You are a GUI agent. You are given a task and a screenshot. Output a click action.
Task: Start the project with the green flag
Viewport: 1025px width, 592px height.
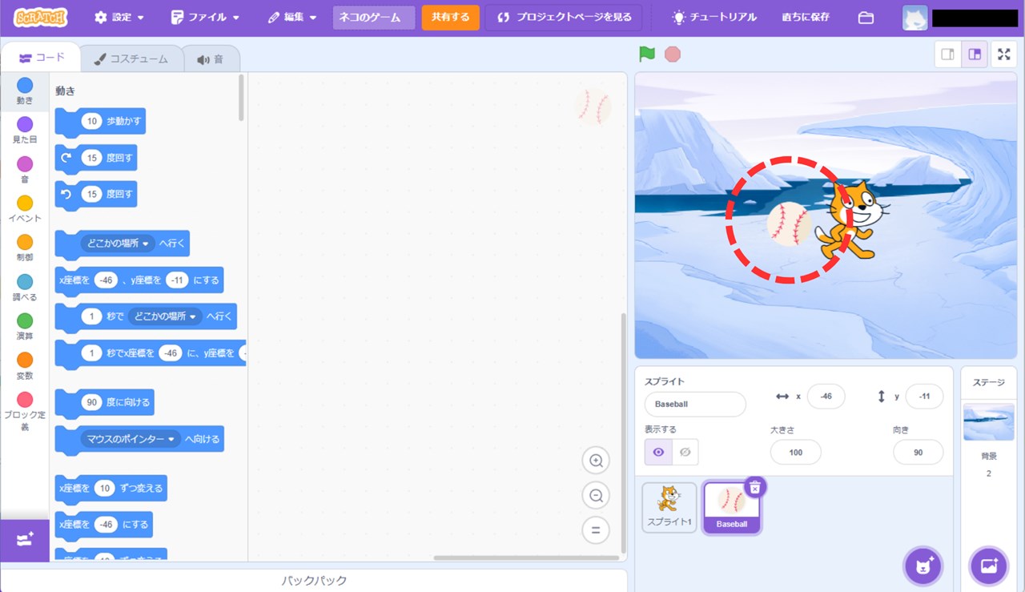click(x=647, y=54)
